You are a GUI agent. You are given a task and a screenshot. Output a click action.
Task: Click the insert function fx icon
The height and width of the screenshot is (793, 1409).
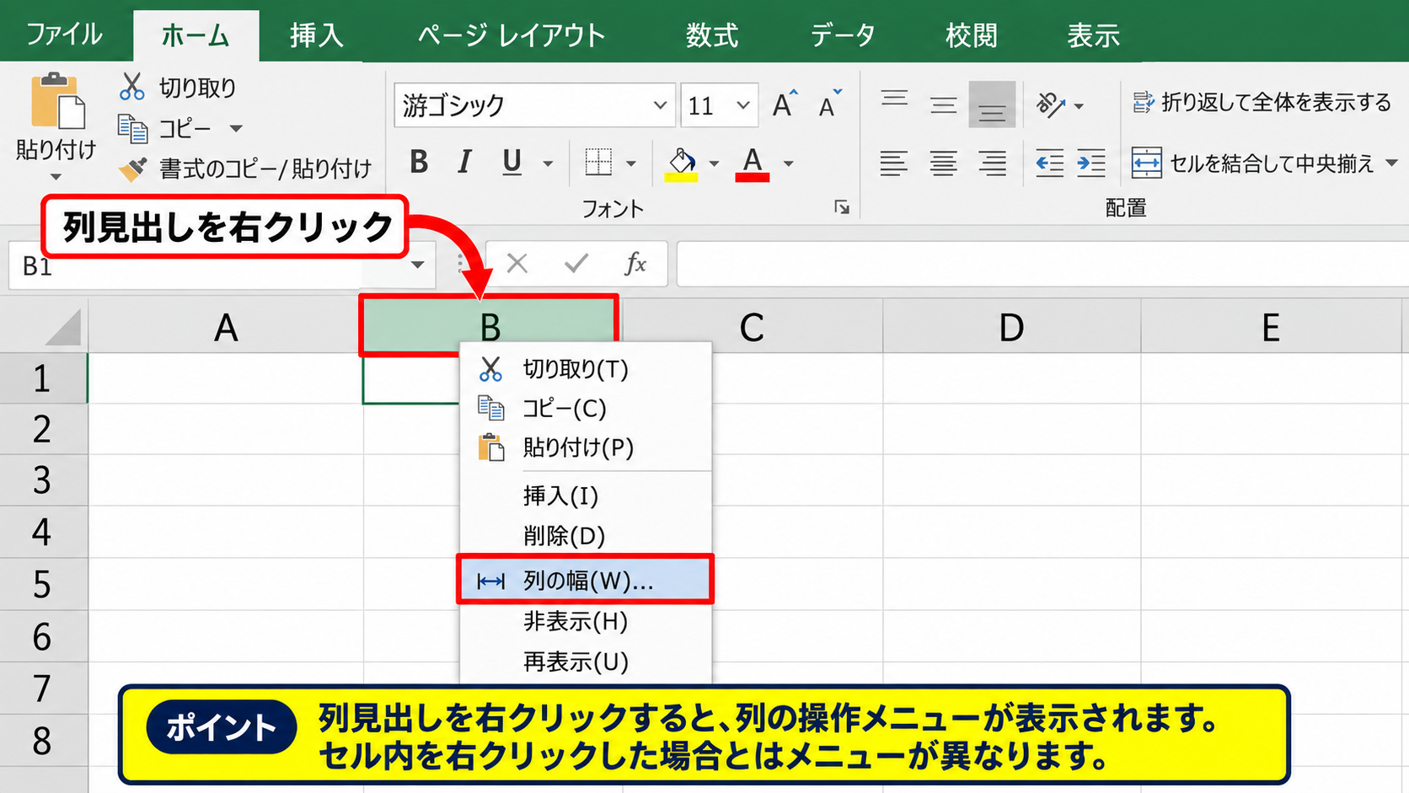coord(635,264)
